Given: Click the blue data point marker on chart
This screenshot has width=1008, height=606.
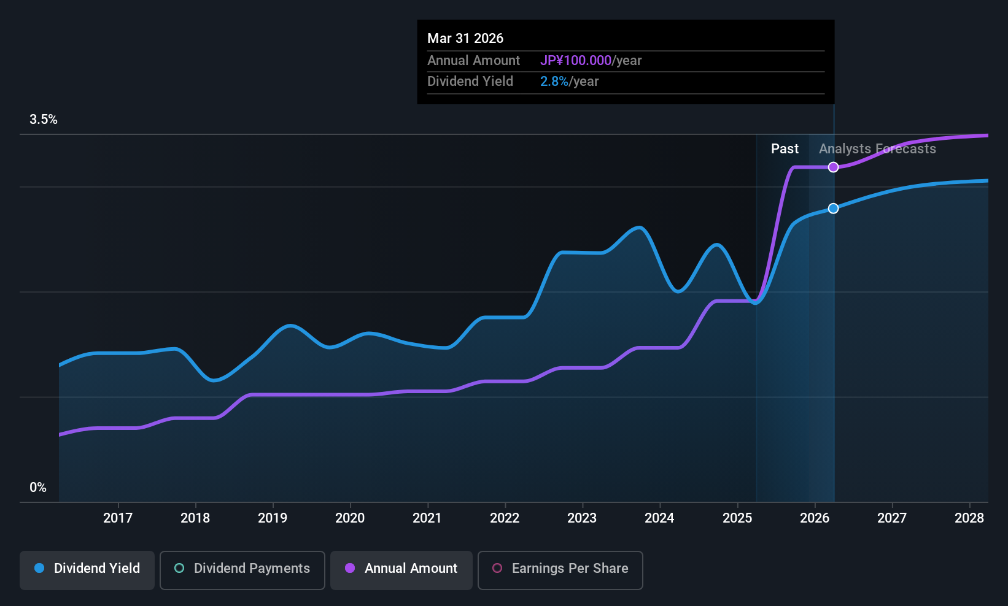Looking at the screenshot, I should coord(833,209).
